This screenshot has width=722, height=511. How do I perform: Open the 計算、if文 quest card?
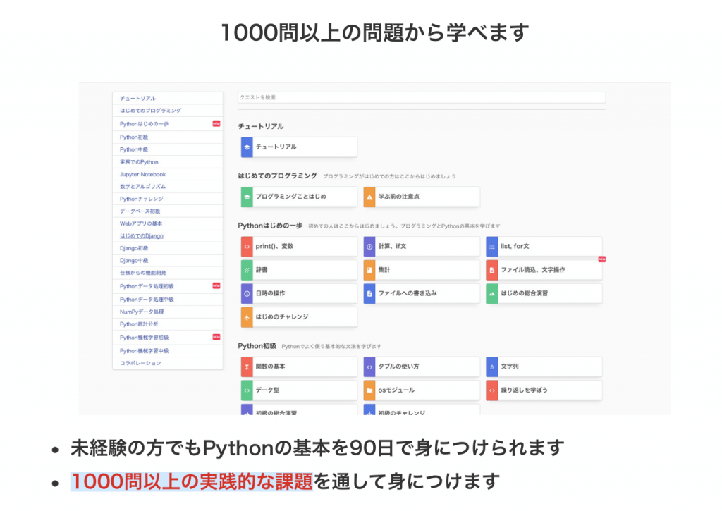point(422,247)
